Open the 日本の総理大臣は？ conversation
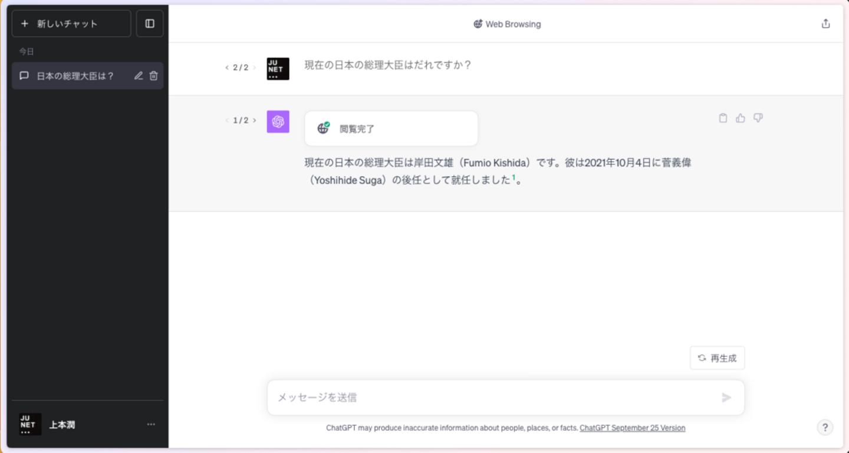The height and width of the screenshot is (453, 849). [87, 75]
